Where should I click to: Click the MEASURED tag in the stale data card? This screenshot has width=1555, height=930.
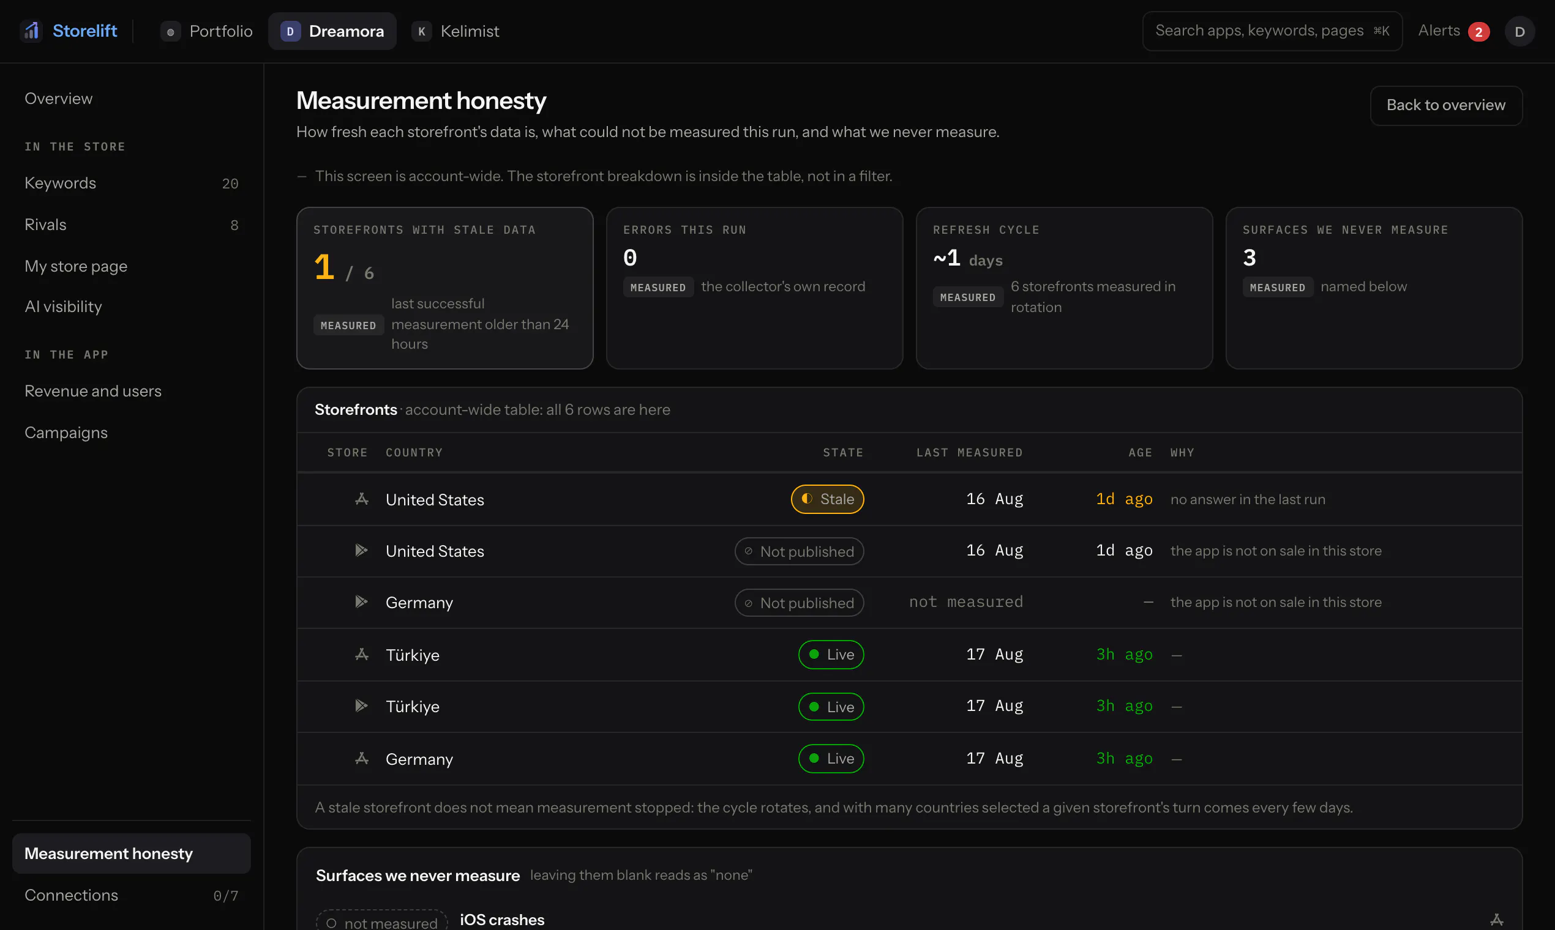tap(348, 325)
